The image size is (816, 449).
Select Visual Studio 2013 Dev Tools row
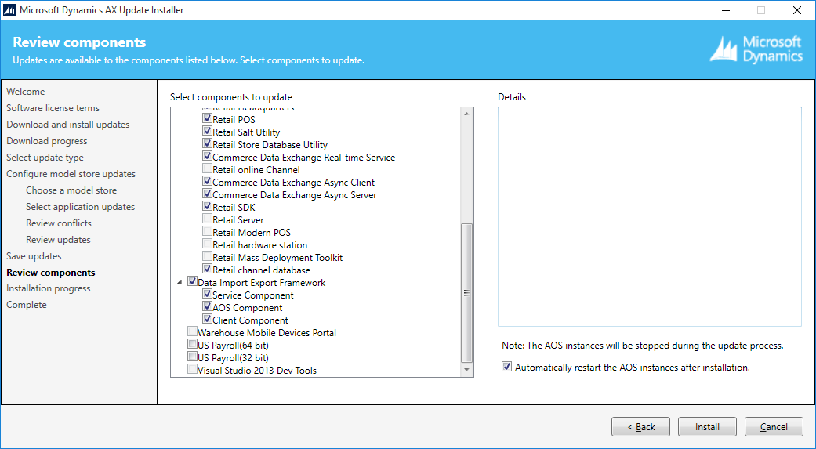[x=257, y=371]
